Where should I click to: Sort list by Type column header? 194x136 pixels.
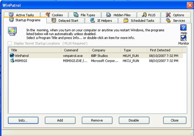(x=134, y=50)
